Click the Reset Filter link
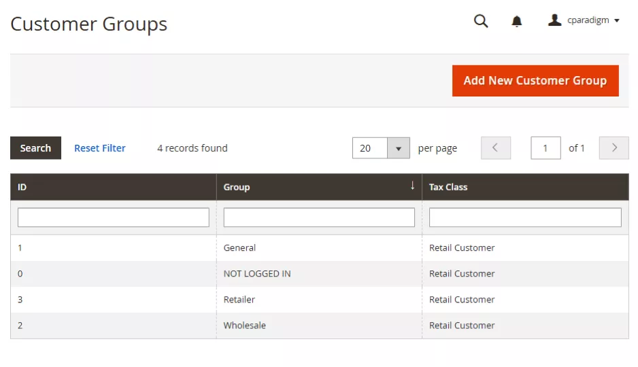This screenshot has width=638, height=367. click(100, 148)
